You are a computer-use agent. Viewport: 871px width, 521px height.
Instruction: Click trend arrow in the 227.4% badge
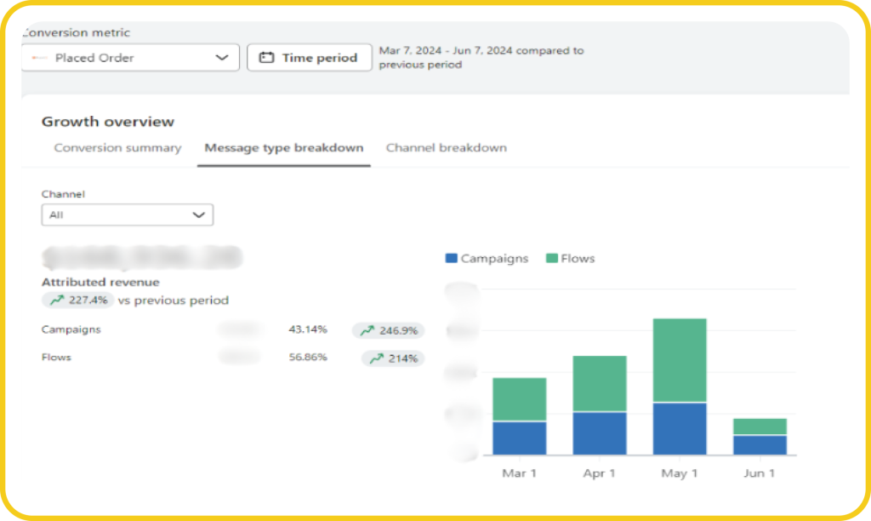point(57,301)
